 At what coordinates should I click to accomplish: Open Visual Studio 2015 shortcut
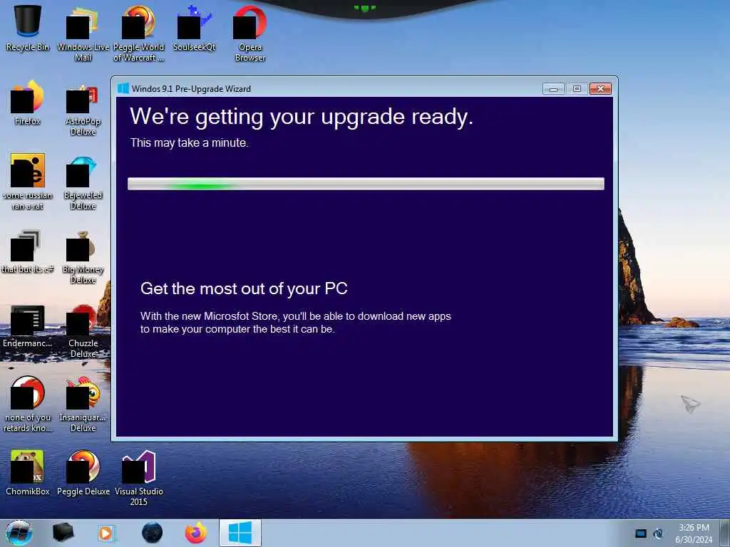139,478
